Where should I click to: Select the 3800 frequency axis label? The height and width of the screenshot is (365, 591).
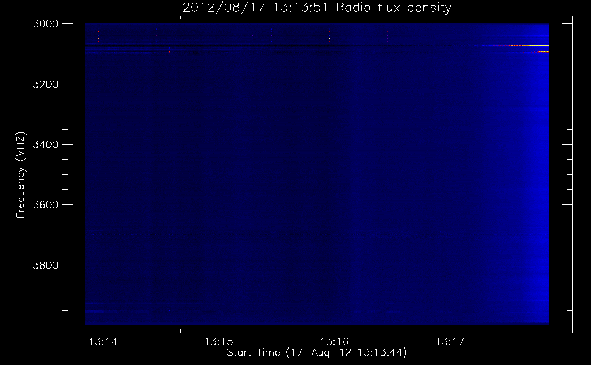click(x=46, y=265)
